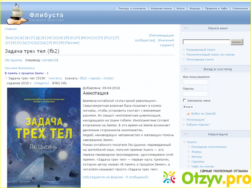Open 'Расширенный поиск' advanced search link

200,50
